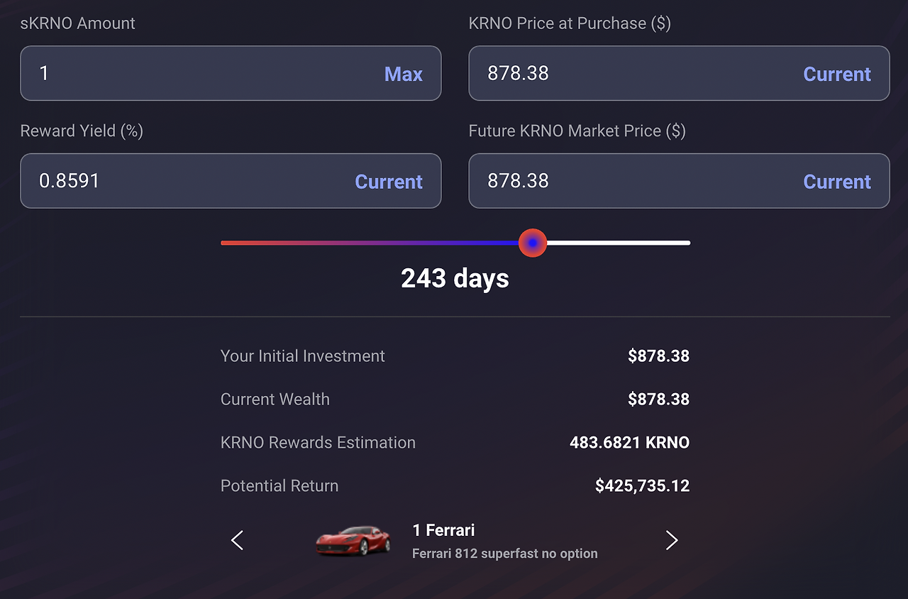Image resolution: width=908 pixels, height=599 pixels.
Task: Click the red Ferrari car image
Action: pyautogui.click(x=353, y=541)
